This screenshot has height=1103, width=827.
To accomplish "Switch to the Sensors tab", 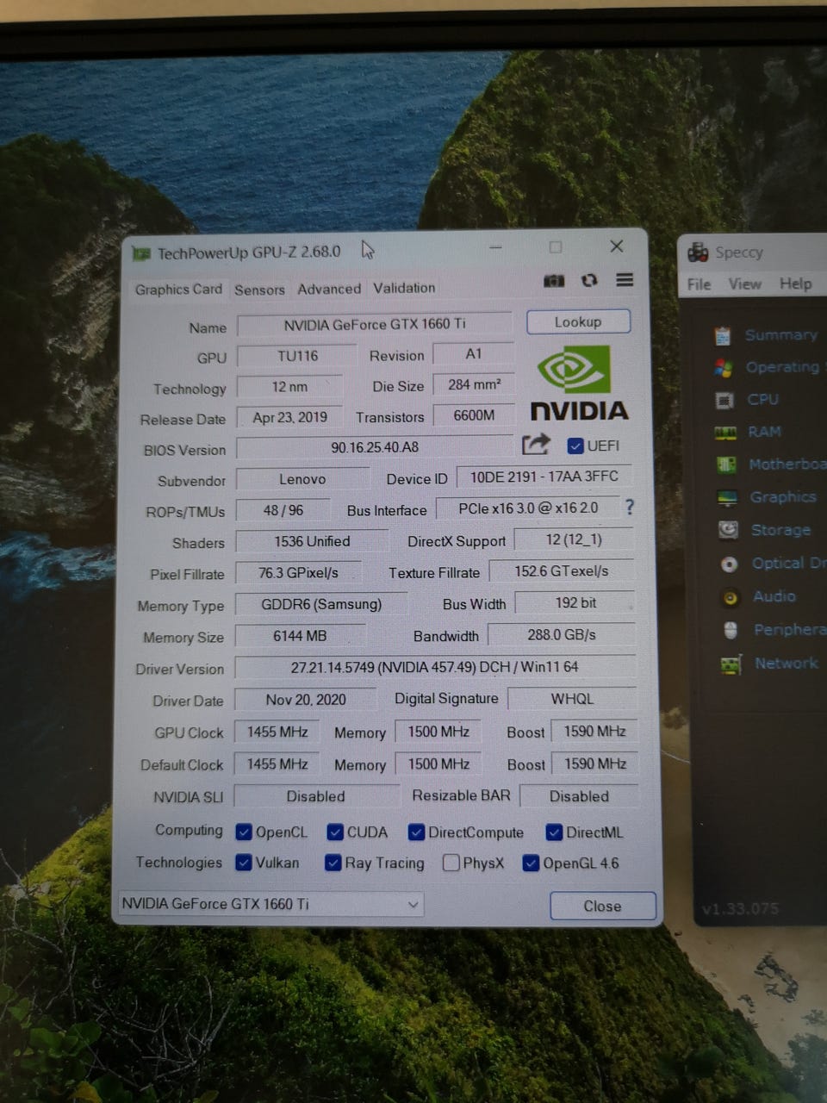I will pyautogui.click(x=259, y=290).
